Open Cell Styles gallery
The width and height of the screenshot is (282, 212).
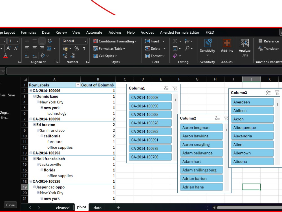pos(105,56)
